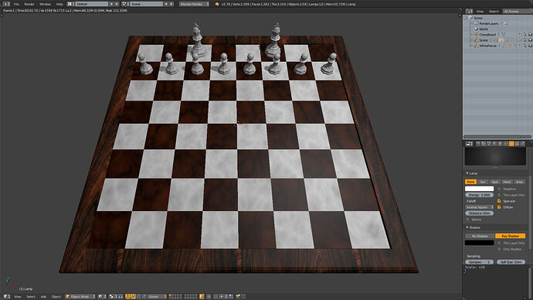This screenshot has height=300, width=533.
Task: Enable the Only Shadow checkbox
Action: (499, 249)
